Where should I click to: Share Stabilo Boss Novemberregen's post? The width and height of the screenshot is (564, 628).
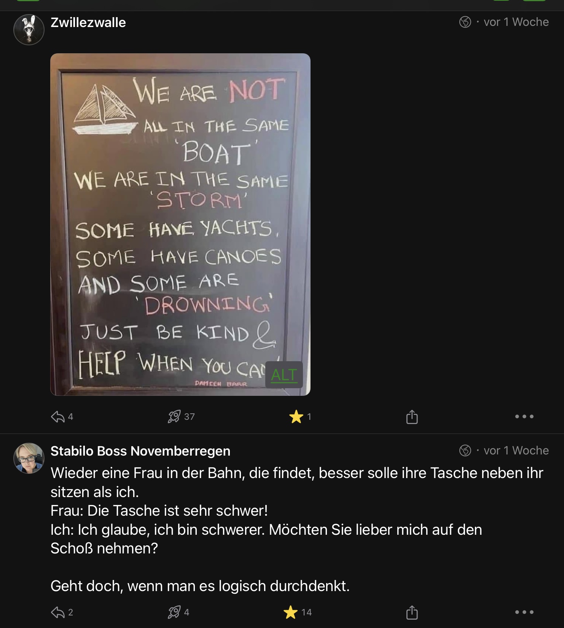coord(412,612)
